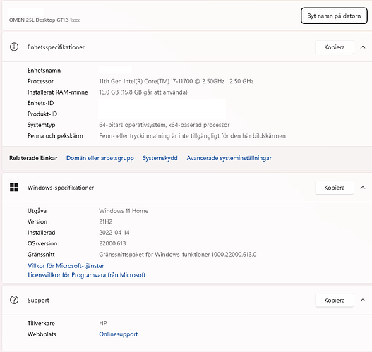Open Licensvillkor för Programvara från Microsoft link

87,275
